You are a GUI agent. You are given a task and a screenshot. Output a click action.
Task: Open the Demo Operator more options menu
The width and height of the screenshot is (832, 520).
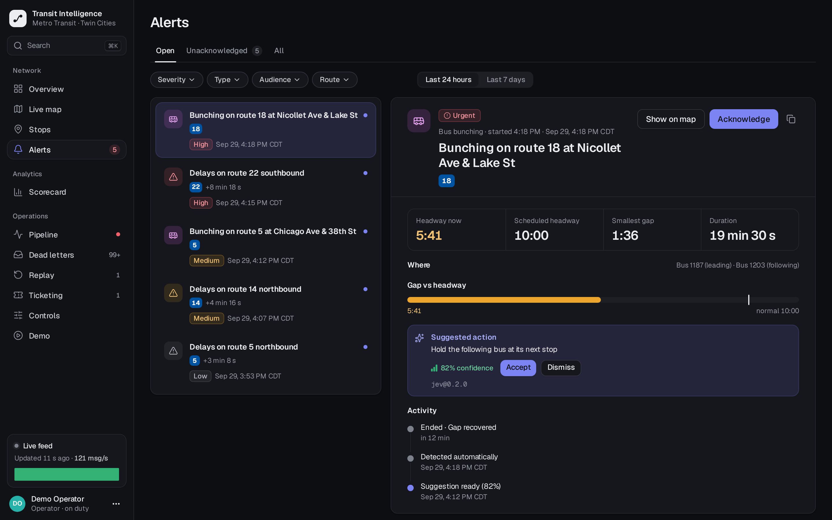point(116,504)
